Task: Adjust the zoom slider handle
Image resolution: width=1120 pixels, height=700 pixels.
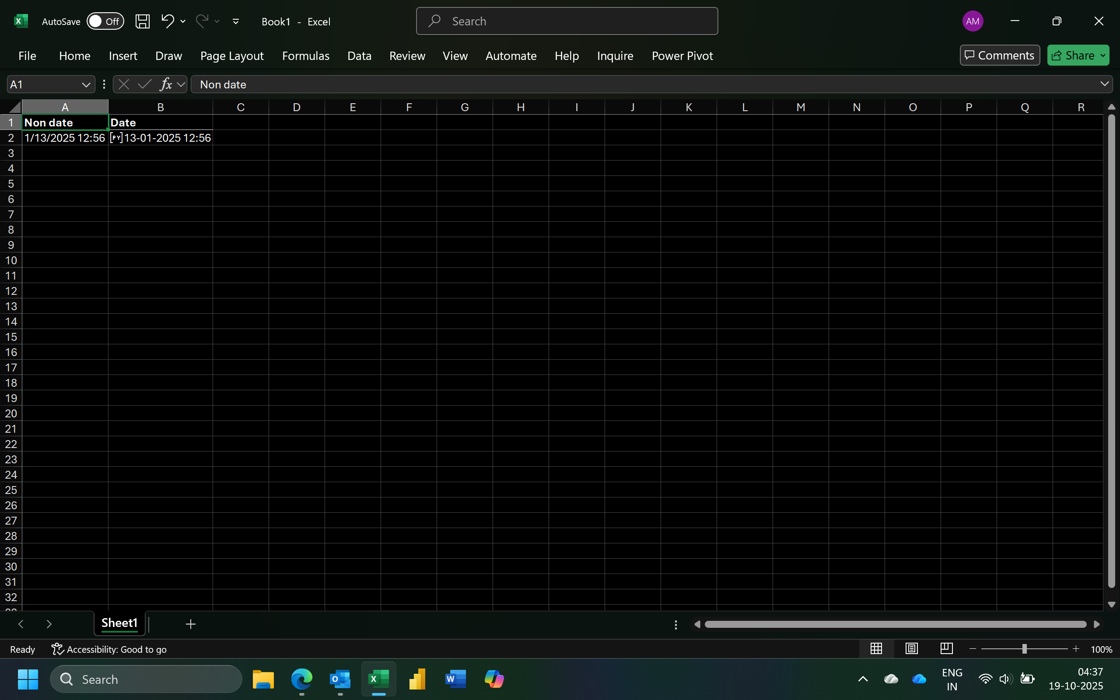Action: tap(1024, 649)
